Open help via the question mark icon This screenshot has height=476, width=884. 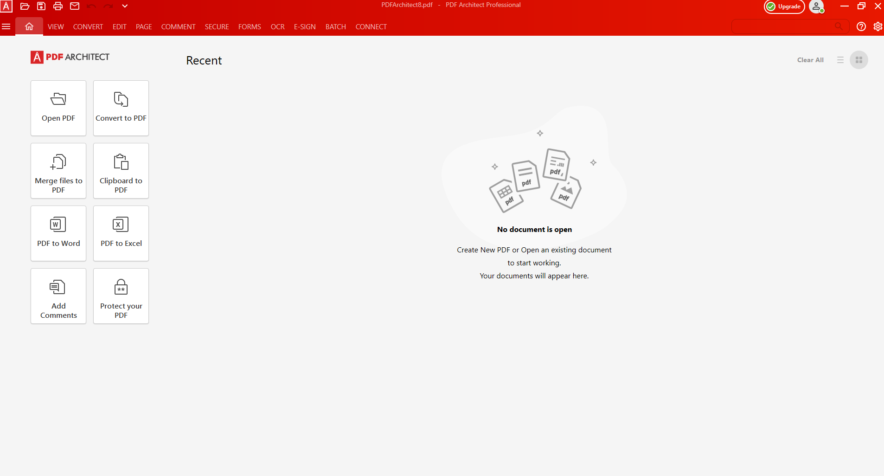click(x=861, y=26)
